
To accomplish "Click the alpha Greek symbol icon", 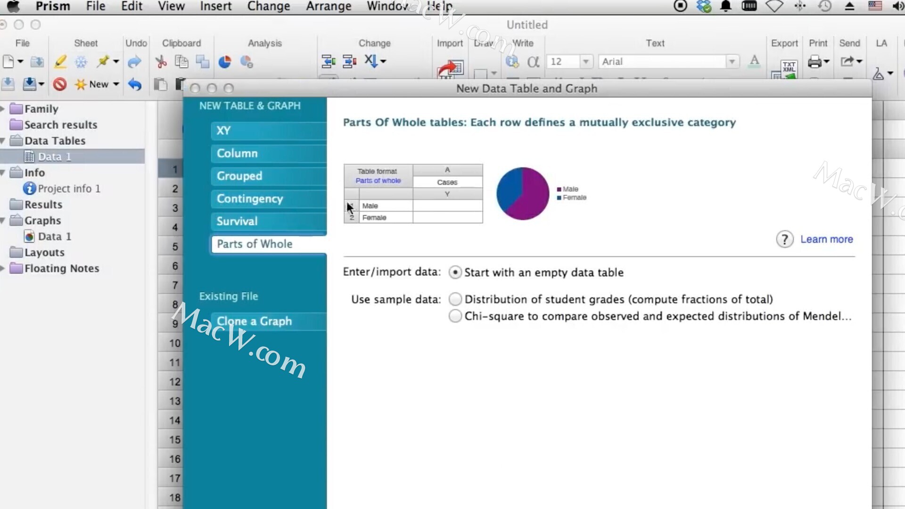I will (x=533, y=62).
